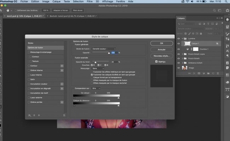Filter layers by text type
The height and width of the screenshot is (141, 230).
(208, 24)
